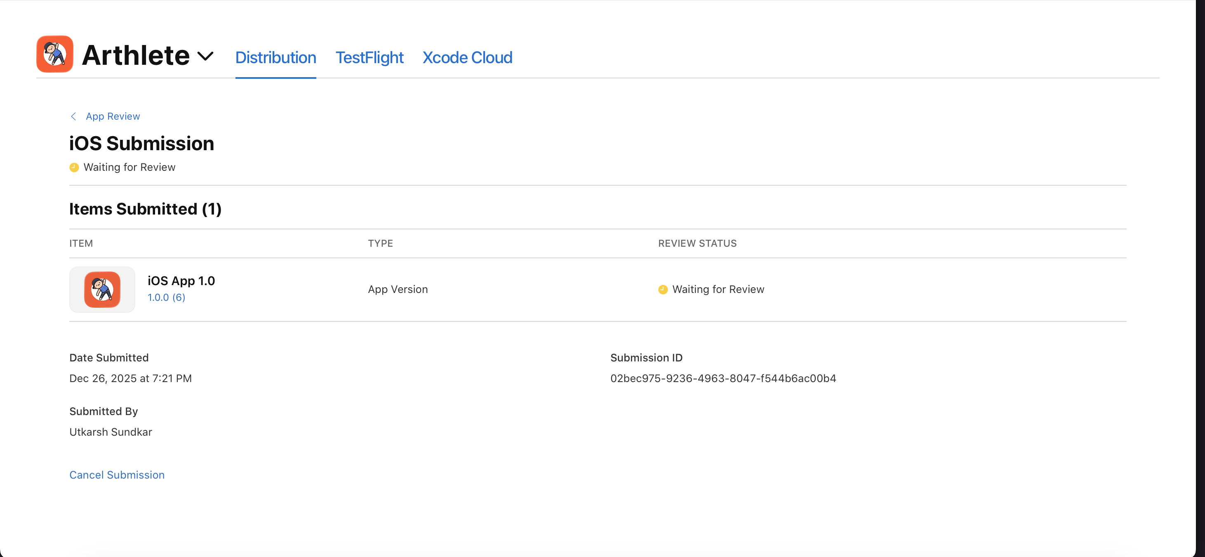Switch to the Distribution tab
This screenshot has width=1205, height=557.
pyautogui.click(x=275, y=58)
